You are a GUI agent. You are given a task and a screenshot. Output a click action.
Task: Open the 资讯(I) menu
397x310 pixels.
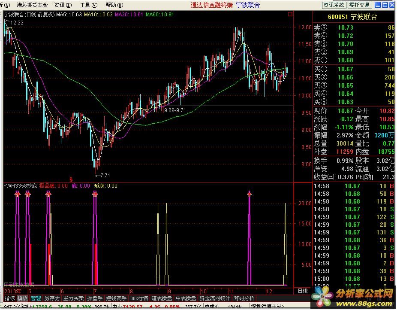tap(63, 5)
